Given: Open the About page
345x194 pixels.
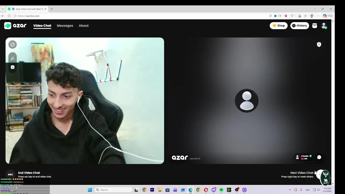Looking at the screenshot, I should 84,26.
